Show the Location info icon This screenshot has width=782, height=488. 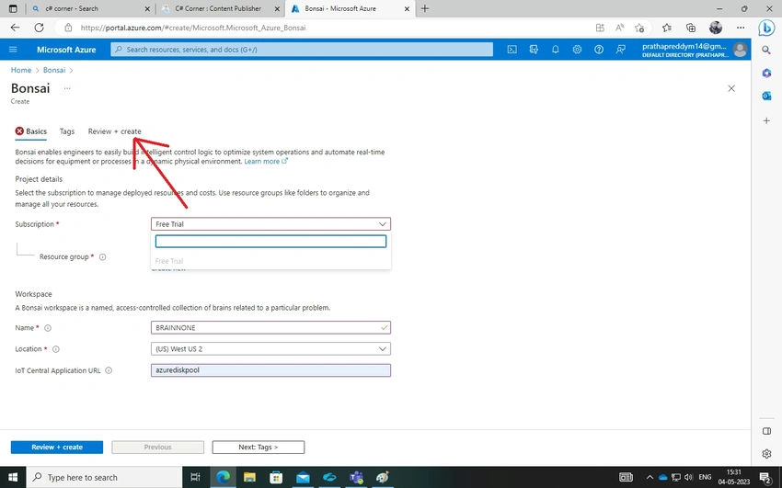56,349
